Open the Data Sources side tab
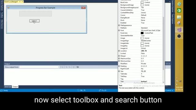 click(x=2, y=24)
